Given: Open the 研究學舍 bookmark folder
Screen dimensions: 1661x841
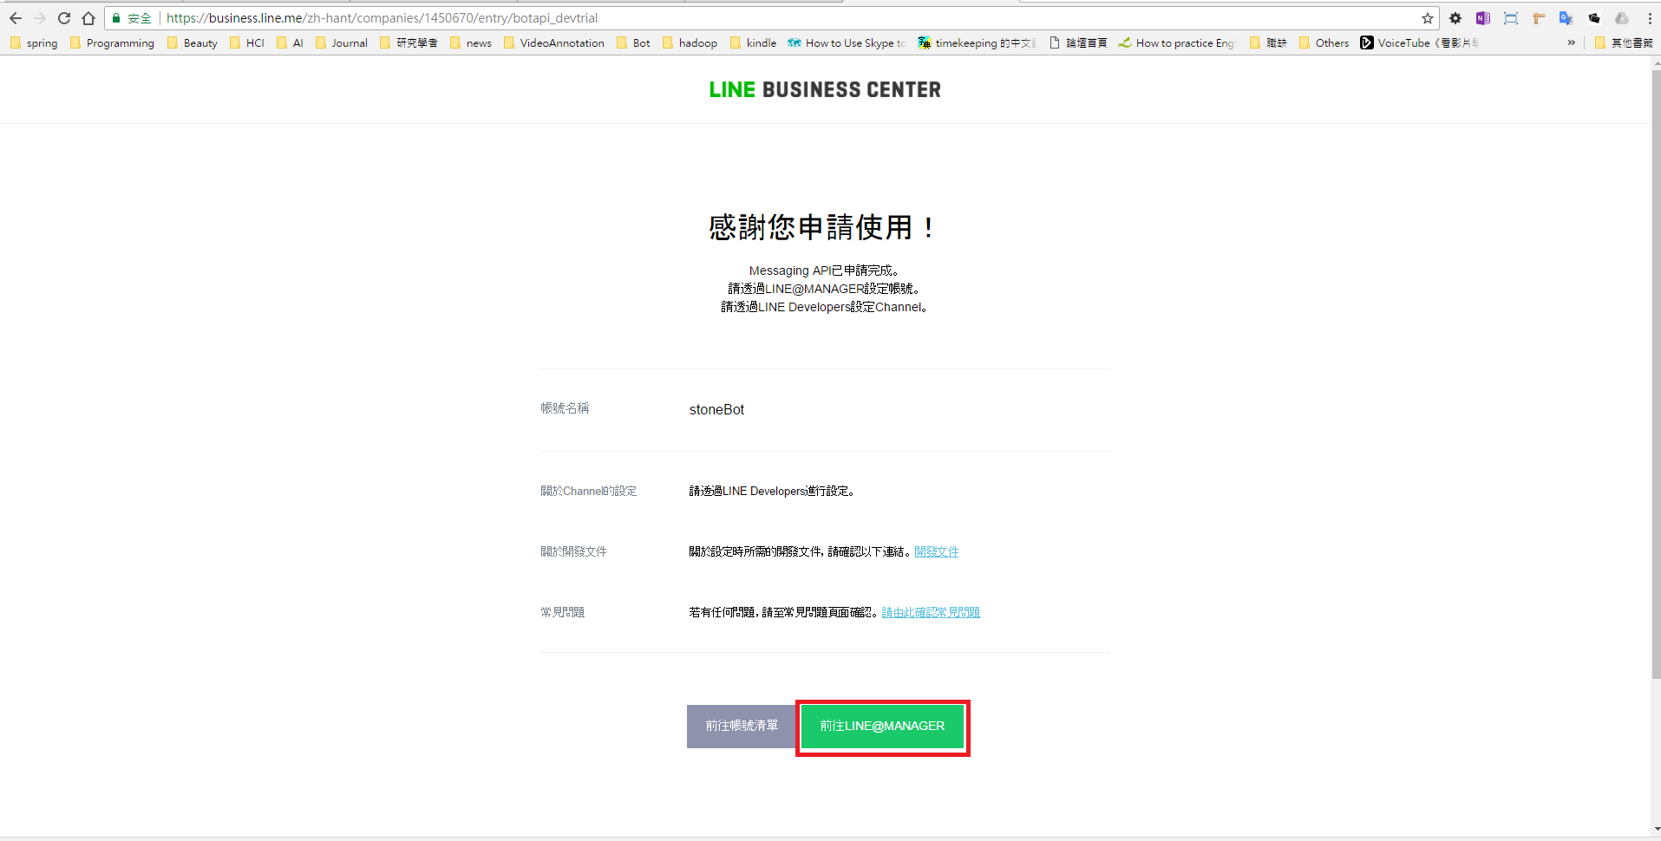Looking at the screenshot, I should point(409,42).
